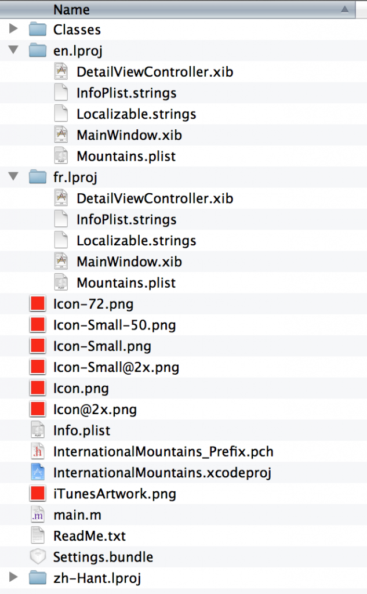Click the Settings.bundle icon
Viewport: 367px width, 594px height.
coord(38,557)
